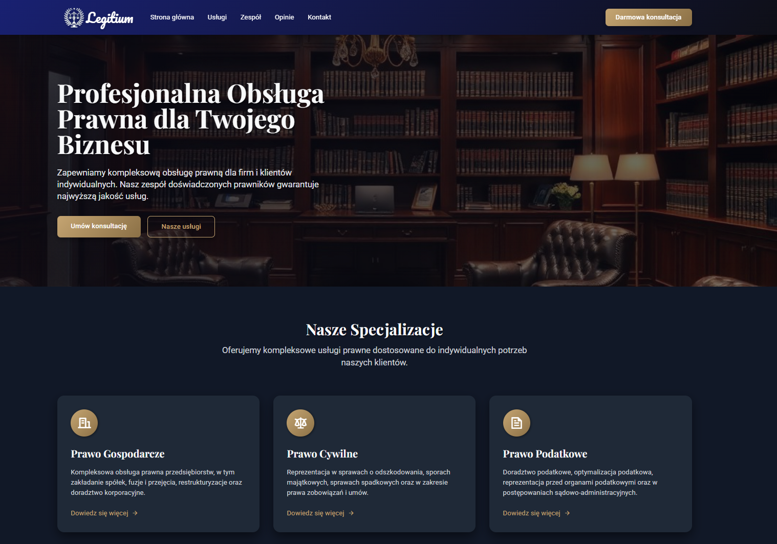The width and height of the screenshot is (777, 544).
Task: Go to the Usługi menu item
Action: pos(217,17)
